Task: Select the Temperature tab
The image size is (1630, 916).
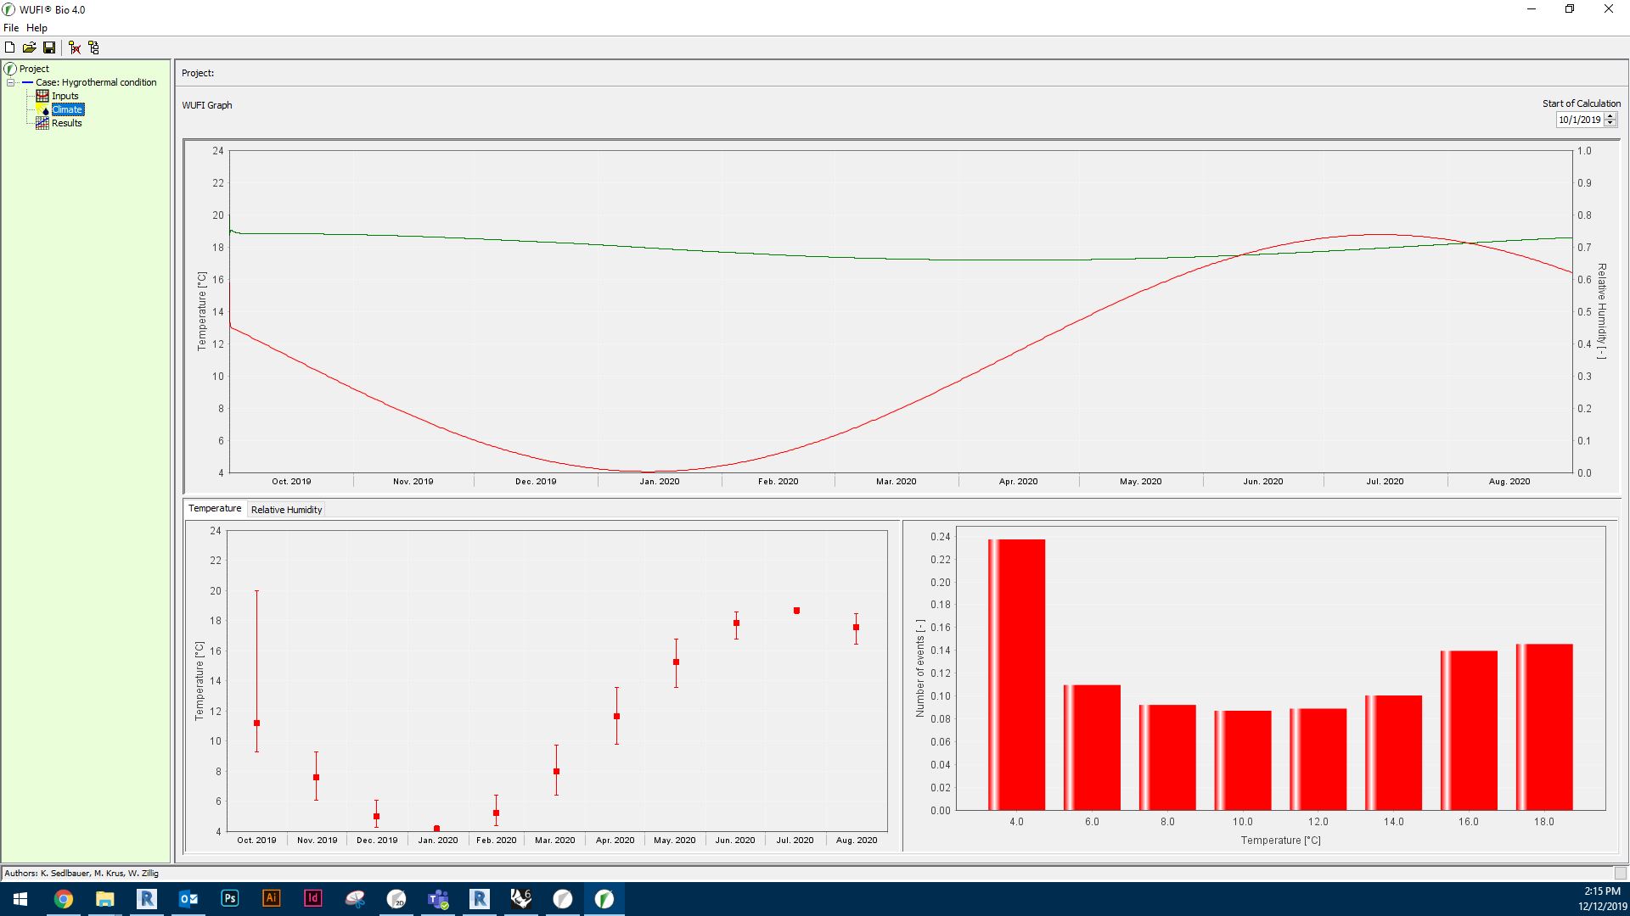Action: [x=215, y=508]
